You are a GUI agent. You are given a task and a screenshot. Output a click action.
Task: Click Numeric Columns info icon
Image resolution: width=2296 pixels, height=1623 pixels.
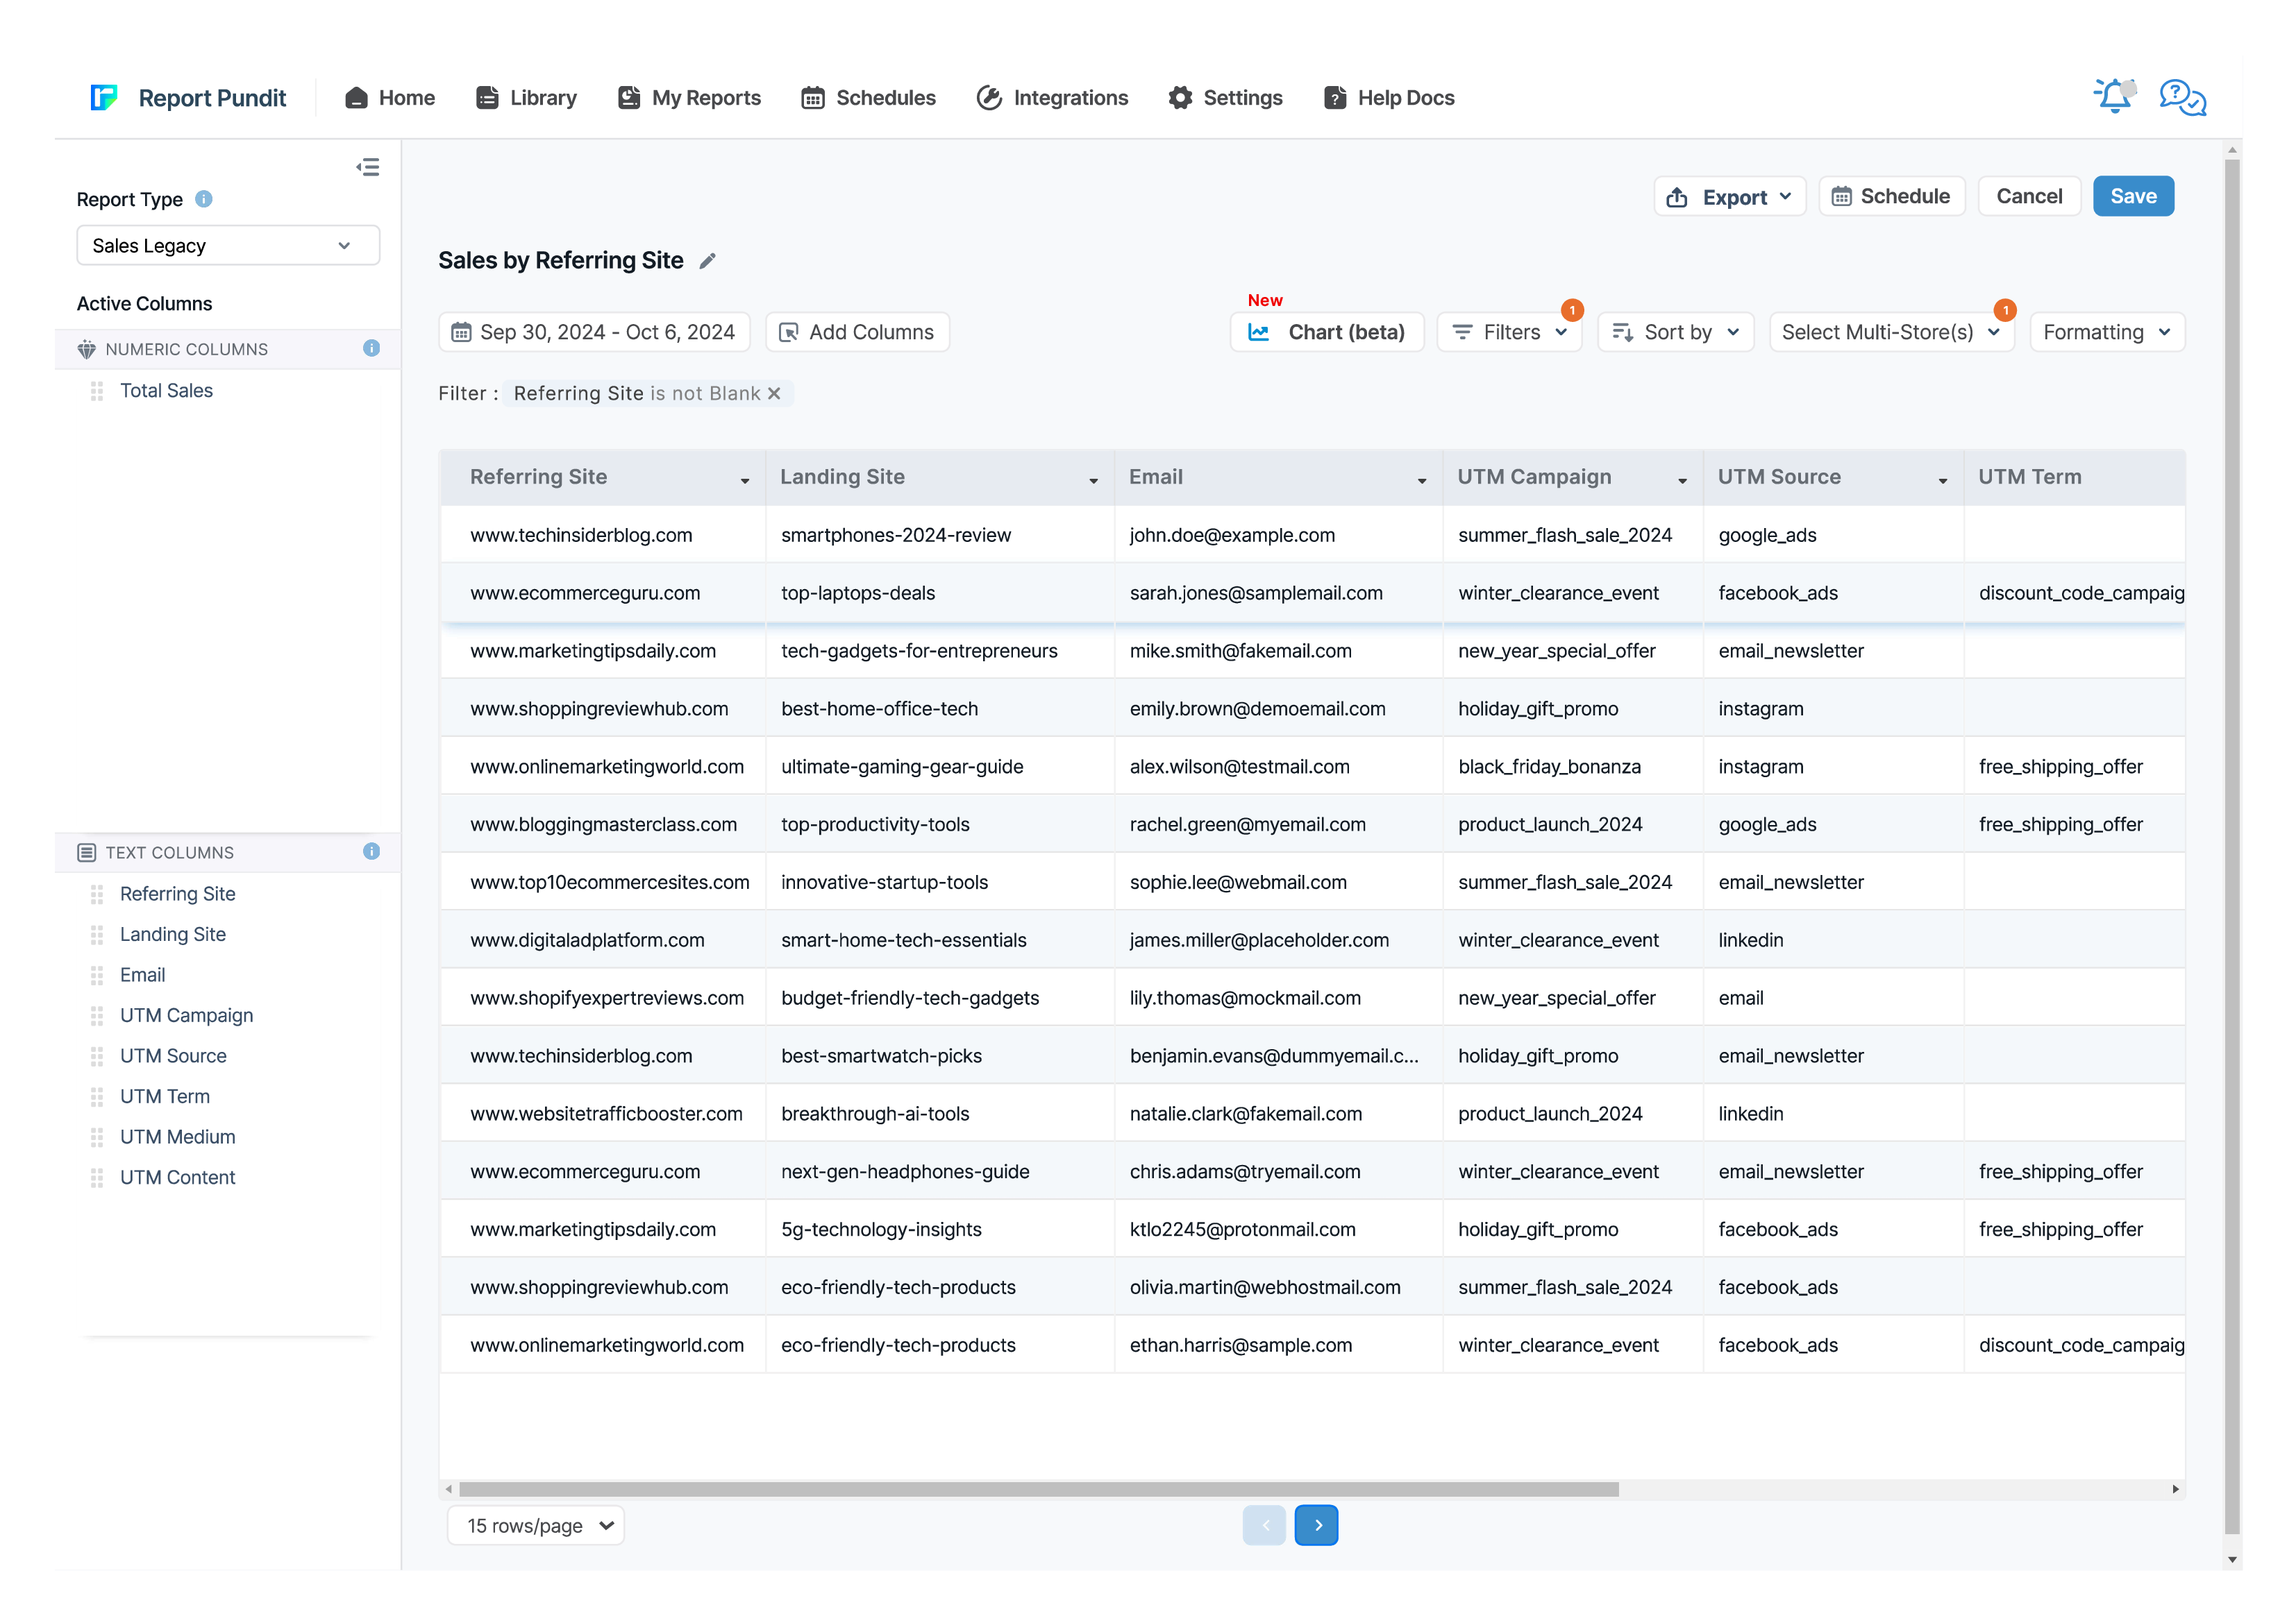371,349
